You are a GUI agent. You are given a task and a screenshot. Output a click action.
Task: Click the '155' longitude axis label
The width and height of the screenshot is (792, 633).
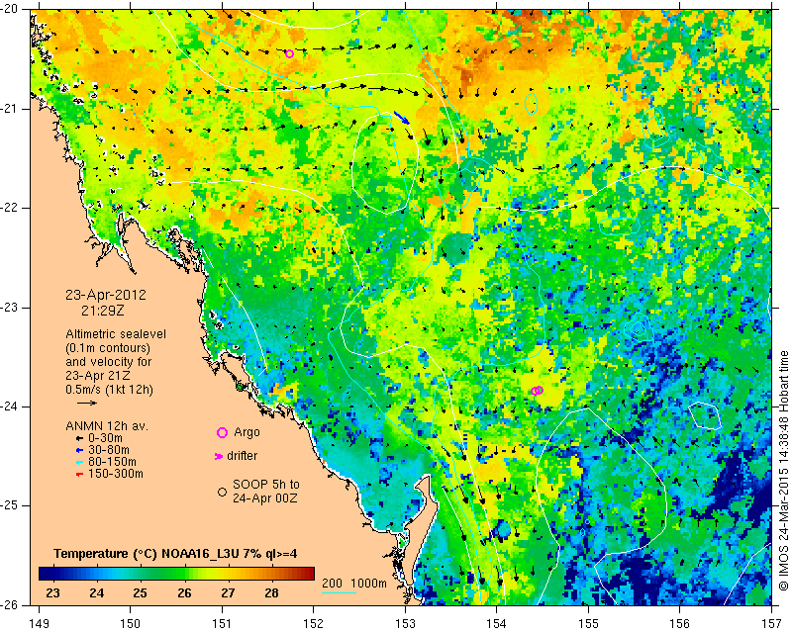(588, 624)
